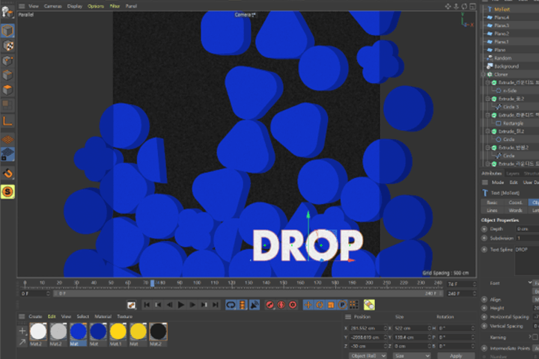Screen dimensions: 539x359
Task: Play the animation forwards
Action: pyautogui.click(x=181, y=304)
